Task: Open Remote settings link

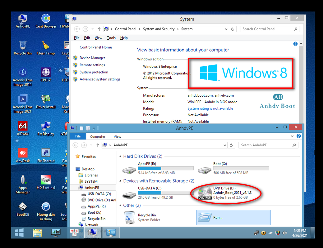Action: (x=92, y=65)
